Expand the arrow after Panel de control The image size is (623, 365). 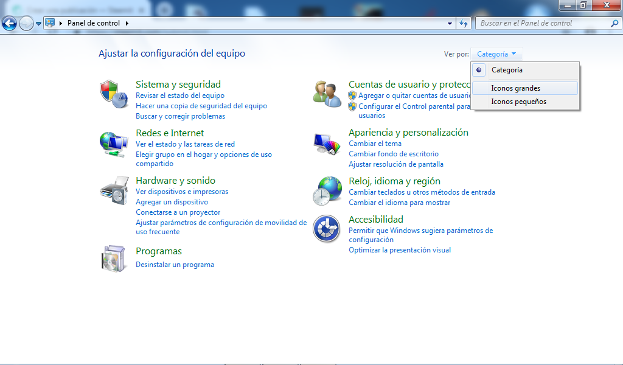pyautogui.click(x=127, y=24)
